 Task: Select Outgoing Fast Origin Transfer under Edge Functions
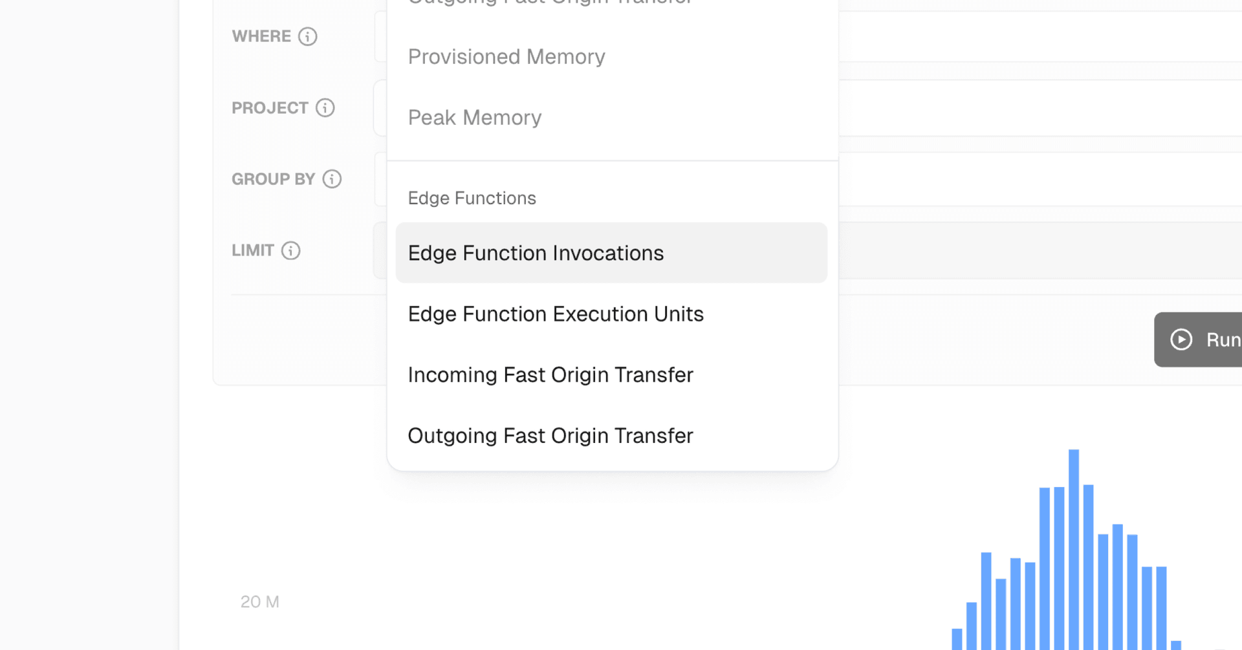[550, 436]
